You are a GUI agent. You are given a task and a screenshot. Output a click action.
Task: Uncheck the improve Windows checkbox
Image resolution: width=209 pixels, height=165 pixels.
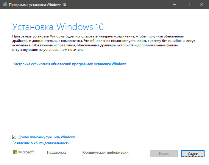14,137
